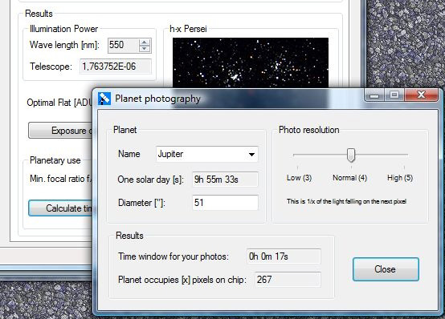Click the Telescope value field 1,763752E-06
445x319 pixels.
[116, 67]
